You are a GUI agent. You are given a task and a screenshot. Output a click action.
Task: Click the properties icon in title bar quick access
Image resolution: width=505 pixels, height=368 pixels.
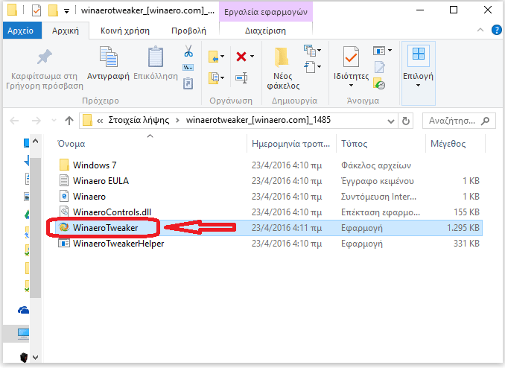36,10
